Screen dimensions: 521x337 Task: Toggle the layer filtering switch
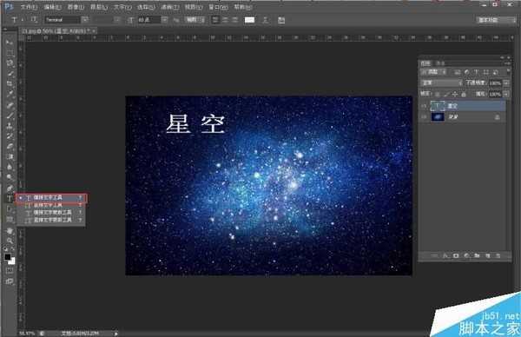(x=508, y=71)
